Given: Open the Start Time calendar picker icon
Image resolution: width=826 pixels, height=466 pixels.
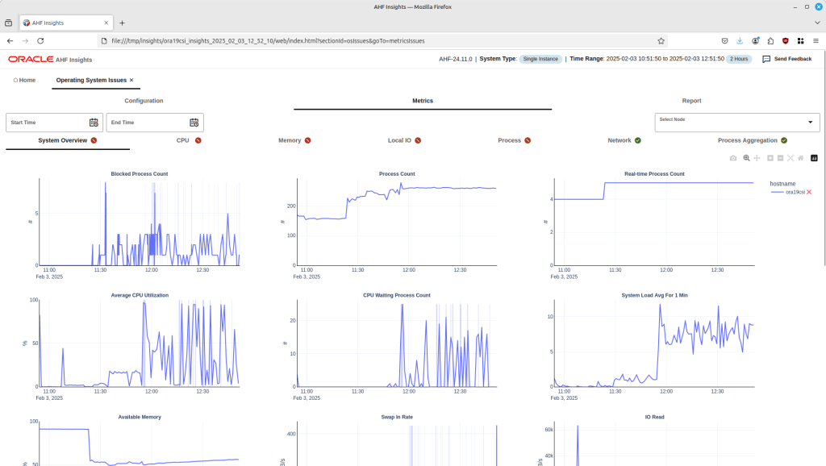Looking at the screenshot, I should (94, 123).
